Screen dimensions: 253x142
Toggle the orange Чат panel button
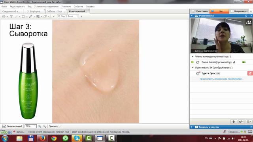coord(219,11)
